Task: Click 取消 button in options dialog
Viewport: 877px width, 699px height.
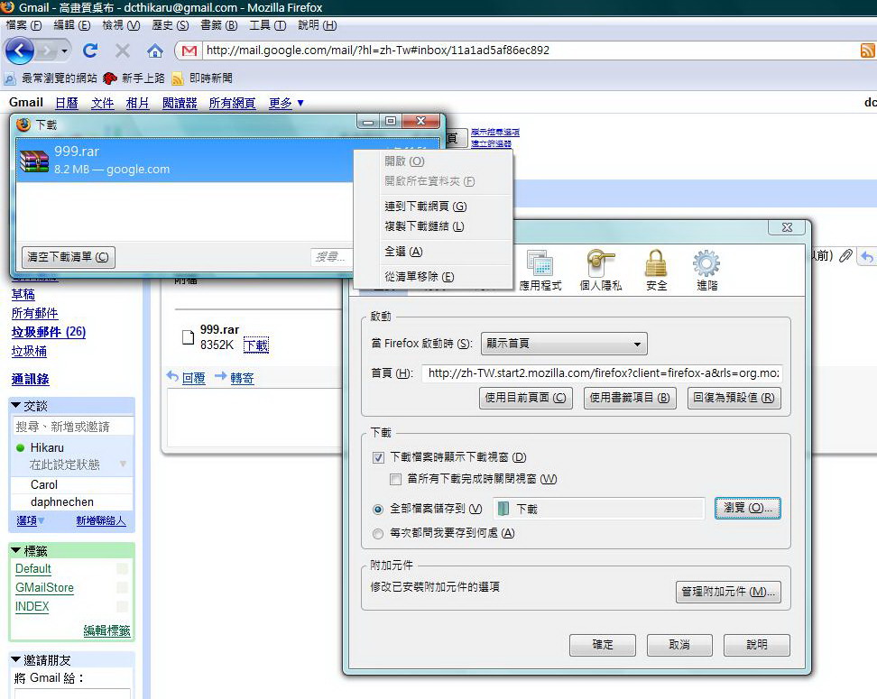Action: (679, 645)
